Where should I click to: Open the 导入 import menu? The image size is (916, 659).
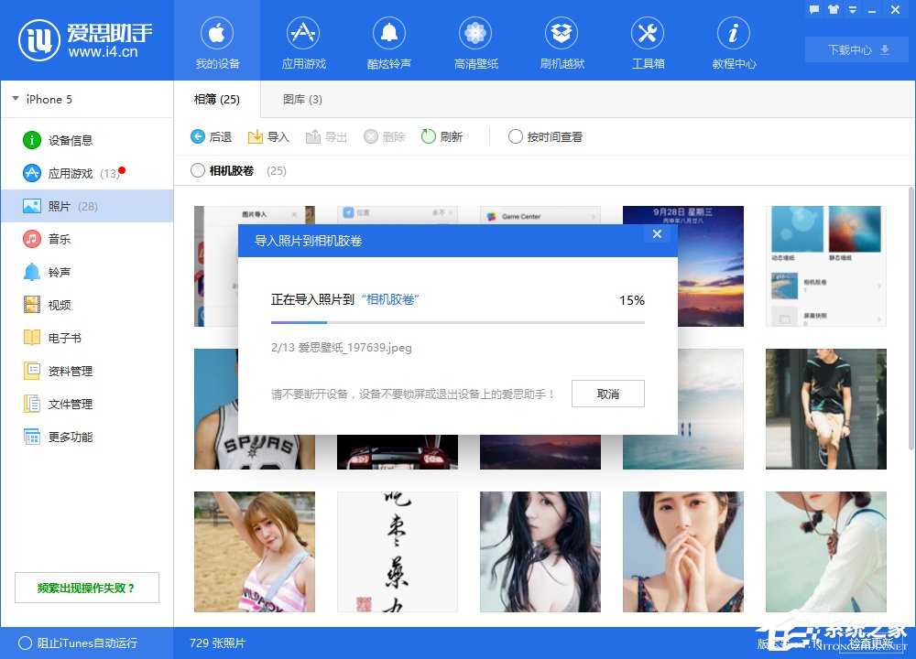coord(267,136)
